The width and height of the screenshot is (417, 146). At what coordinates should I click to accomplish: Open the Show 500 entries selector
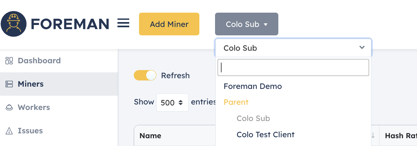point(172,103)
